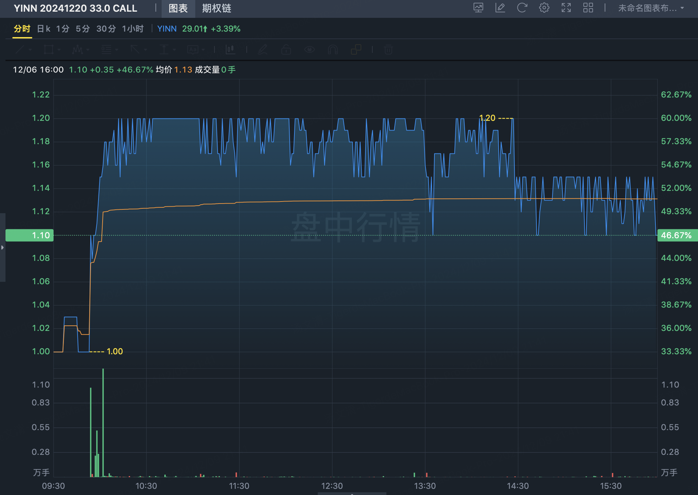The image size is (698, 495).
Task: Toggle drawings visibility eye icon
Action: (310, 50)
